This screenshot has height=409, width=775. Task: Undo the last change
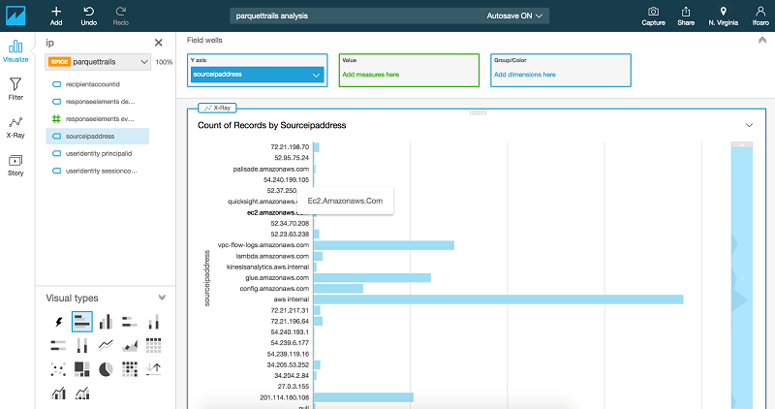click(x=88, y=16)
